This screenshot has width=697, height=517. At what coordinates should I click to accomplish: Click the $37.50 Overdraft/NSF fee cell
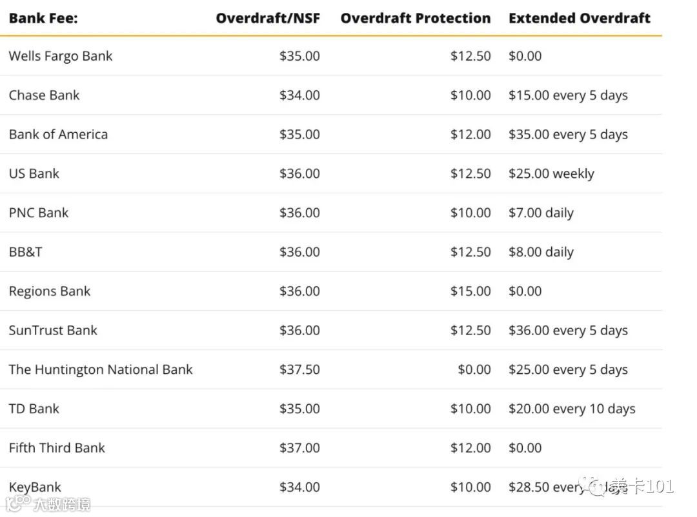pos(299,370)
